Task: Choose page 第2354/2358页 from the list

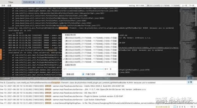Action: tap(91, 50)
